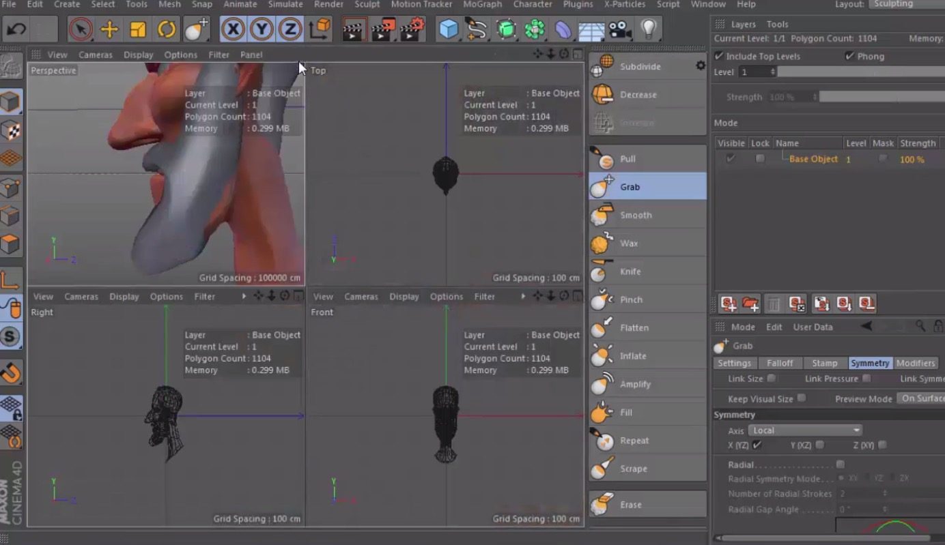Select the Smooth sculpt brush
Screen dimensions: 945x545
pos(647,215)
